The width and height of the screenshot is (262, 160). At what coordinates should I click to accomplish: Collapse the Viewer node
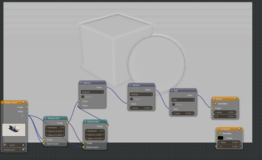click(x=214, y=99)
